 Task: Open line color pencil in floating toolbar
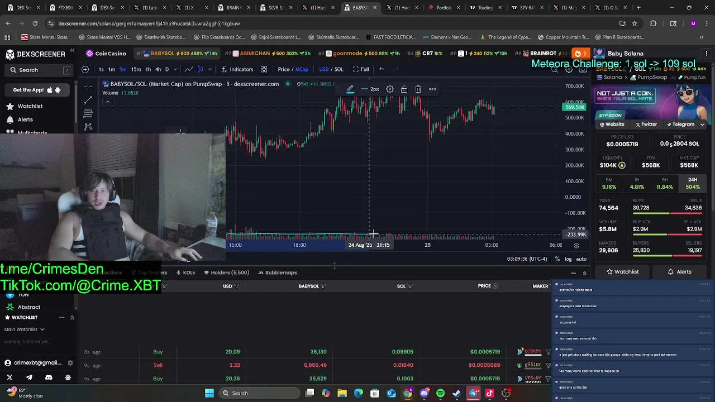tap(350, 89)
